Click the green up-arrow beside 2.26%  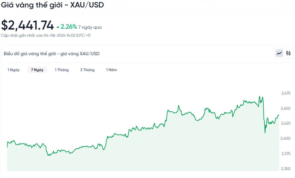pyautogui.click(x=58, y=27)
